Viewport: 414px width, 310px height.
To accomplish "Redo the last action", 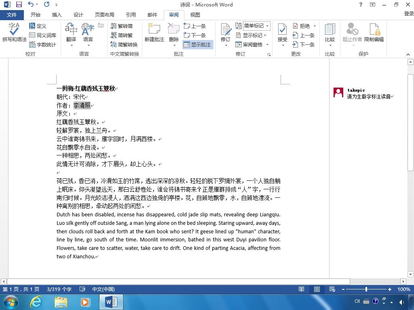I will click(x=47, y=4).
